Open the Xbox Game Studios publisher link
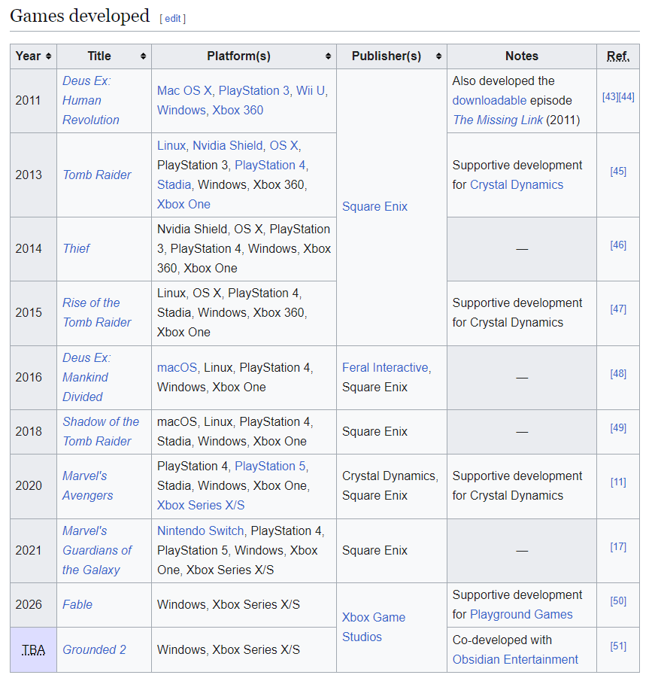 click(x=373, y=627)
